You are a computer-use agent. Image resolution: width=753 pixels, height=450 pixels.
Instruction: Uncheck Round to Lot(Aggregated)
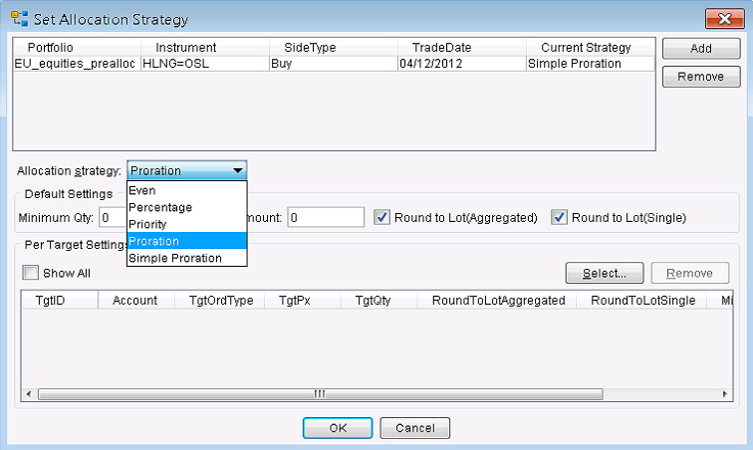(x=383, y=217)
